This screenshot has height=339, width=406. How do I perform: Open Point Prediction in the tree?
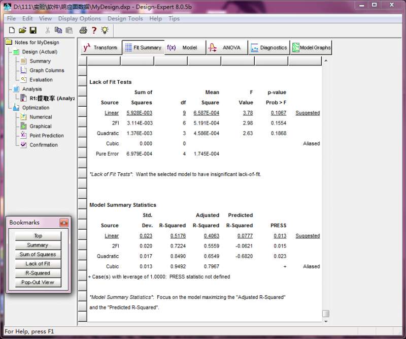(46, 136)
